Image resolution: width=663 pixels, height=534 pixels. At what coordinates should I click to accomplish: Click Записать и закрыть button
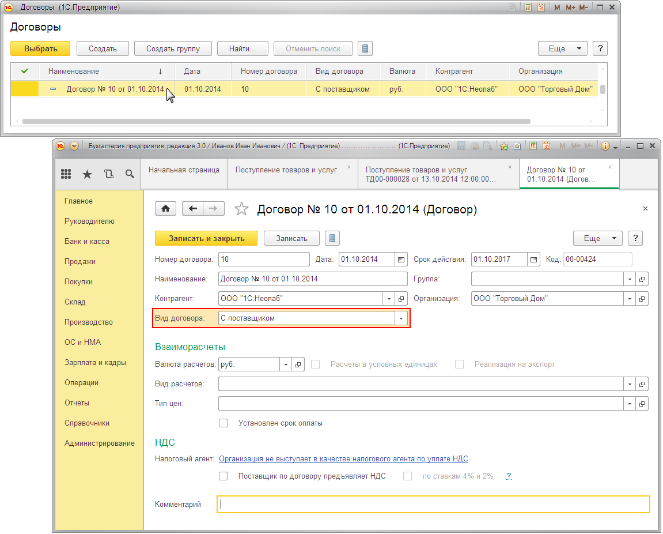click(x=206, y=238)
